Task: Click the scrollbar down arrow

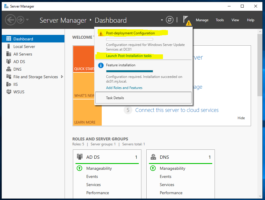Action: (260, 196)
